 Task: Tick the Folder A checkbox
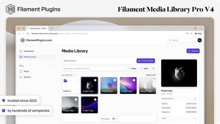coord(76,80)
